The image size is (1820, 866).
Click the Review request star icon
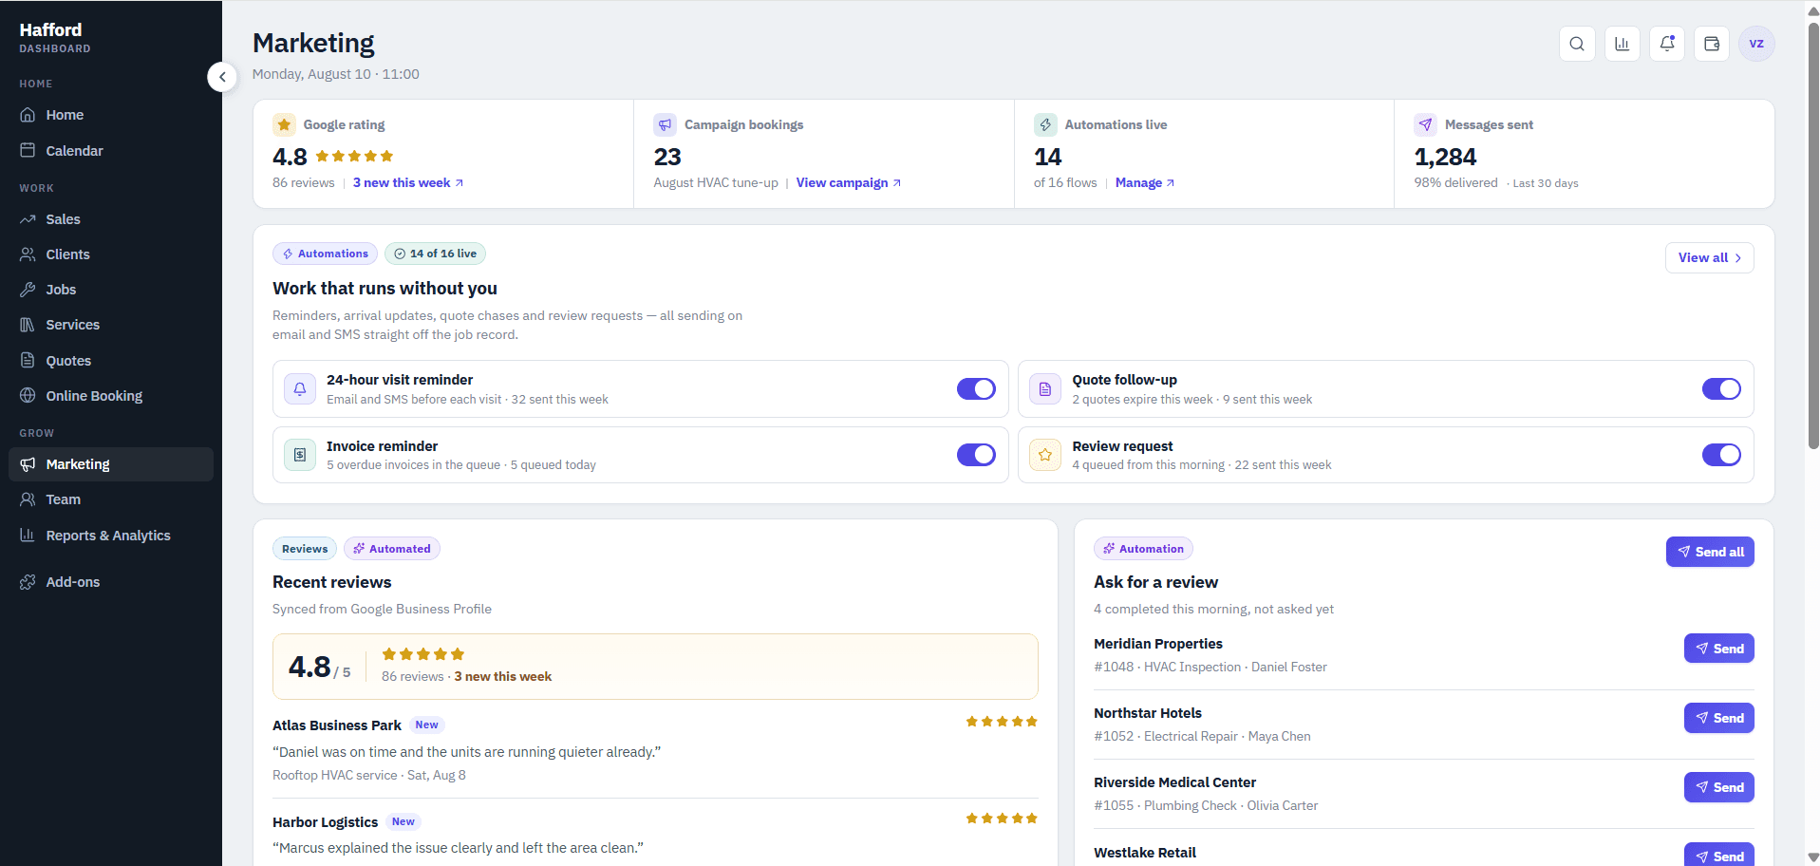pos(1045,455)
